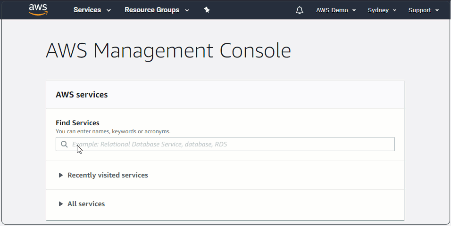Open the Support dropdown menu
This screenshot has height=226, width=451.
424,10
